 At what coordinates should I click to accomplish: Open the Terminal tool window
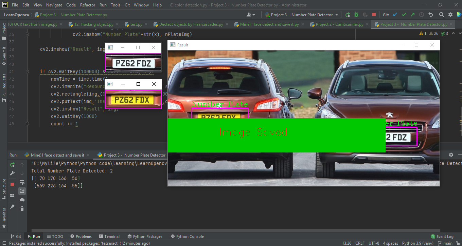pos(109,237)
